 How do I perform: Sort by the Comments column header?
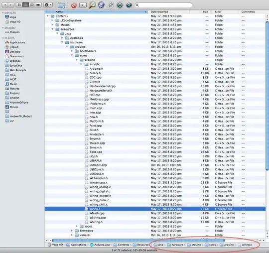click(x=252, y=12)
